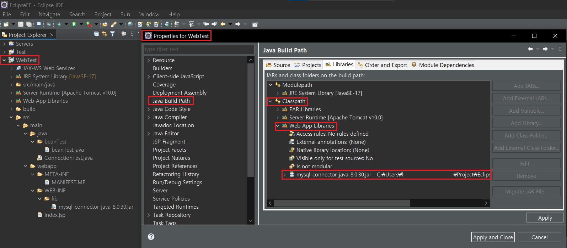Screen dimensions: 567x248
Task: Click the dialog's back arrow icon
Action: pos(530,49)
